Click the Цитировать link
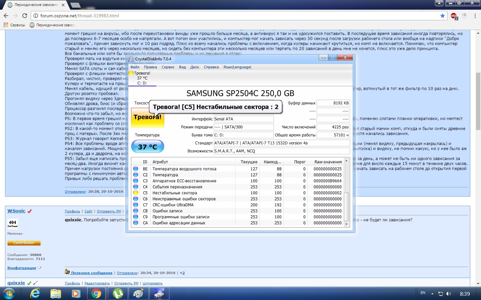 point(152,283)
